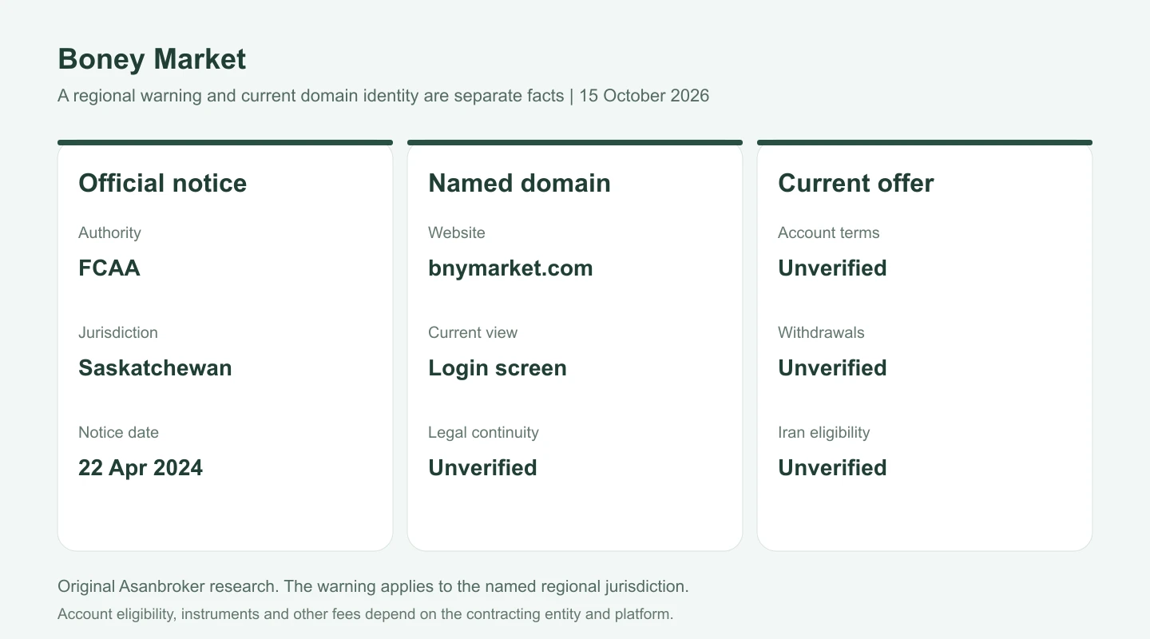Click the "Current offer" card heading

click(x=856, y=183)
